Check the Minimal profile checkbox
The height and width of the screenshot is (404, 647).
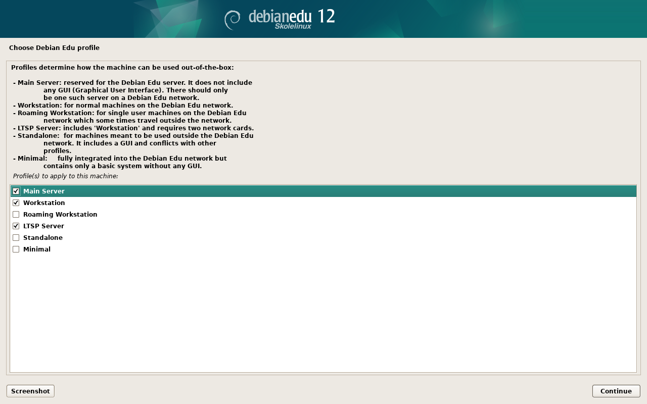coord(16,249)
